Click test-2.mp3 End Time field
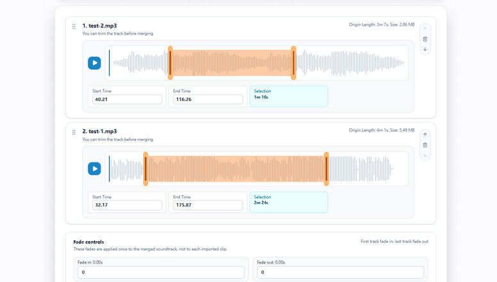The image size is (497, 282). [x=208, y=99]
